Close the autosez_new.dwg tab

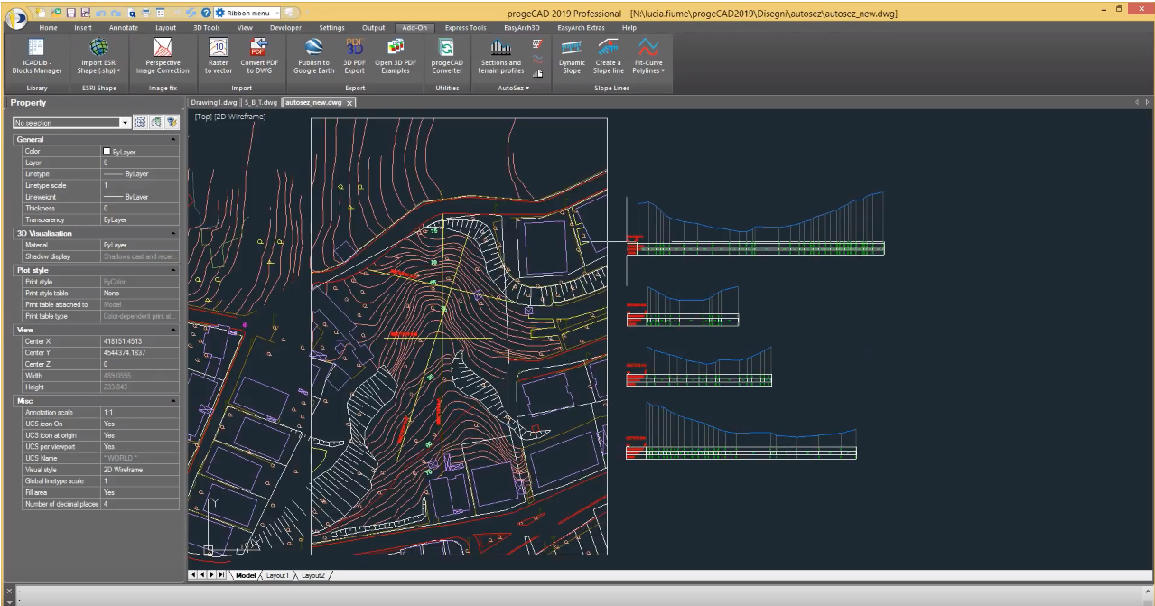(x=350, y=103)
